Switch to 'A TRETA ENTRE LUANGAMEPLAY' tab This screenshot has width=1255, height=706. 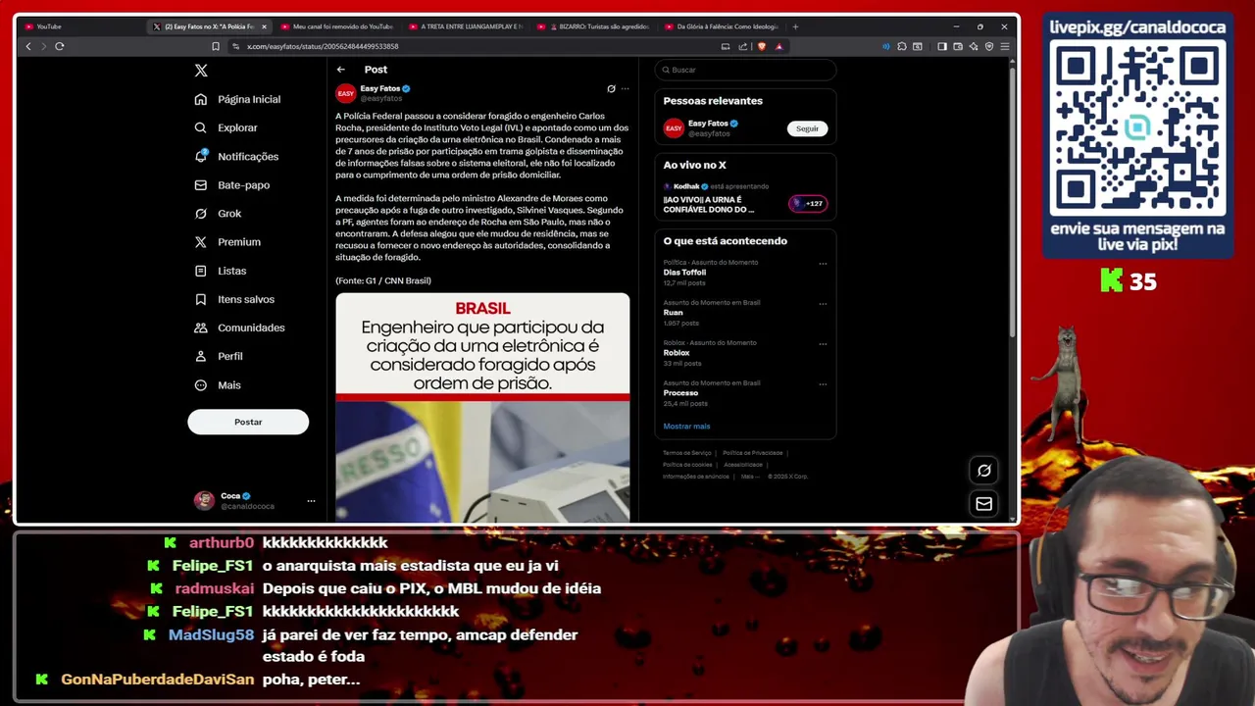click(465, 26)
